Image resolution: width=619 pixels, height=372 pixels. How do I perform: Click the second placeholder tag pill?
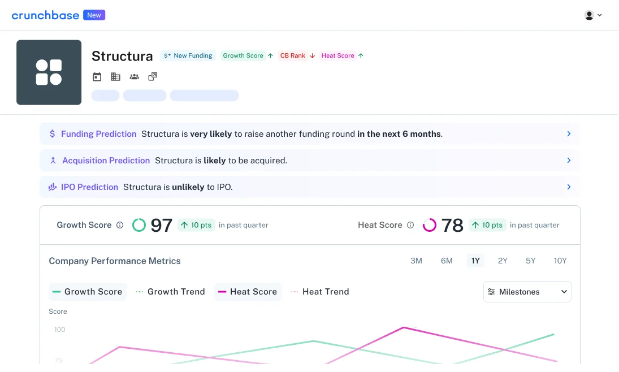point(145,96)
